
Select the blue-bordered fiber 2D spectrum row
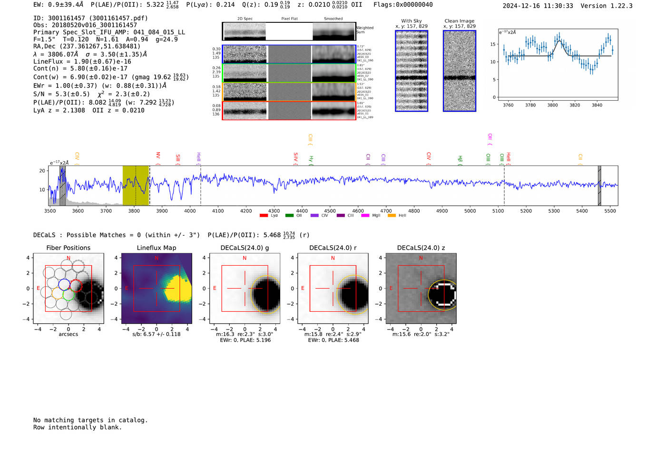click(x=289, y=54)
